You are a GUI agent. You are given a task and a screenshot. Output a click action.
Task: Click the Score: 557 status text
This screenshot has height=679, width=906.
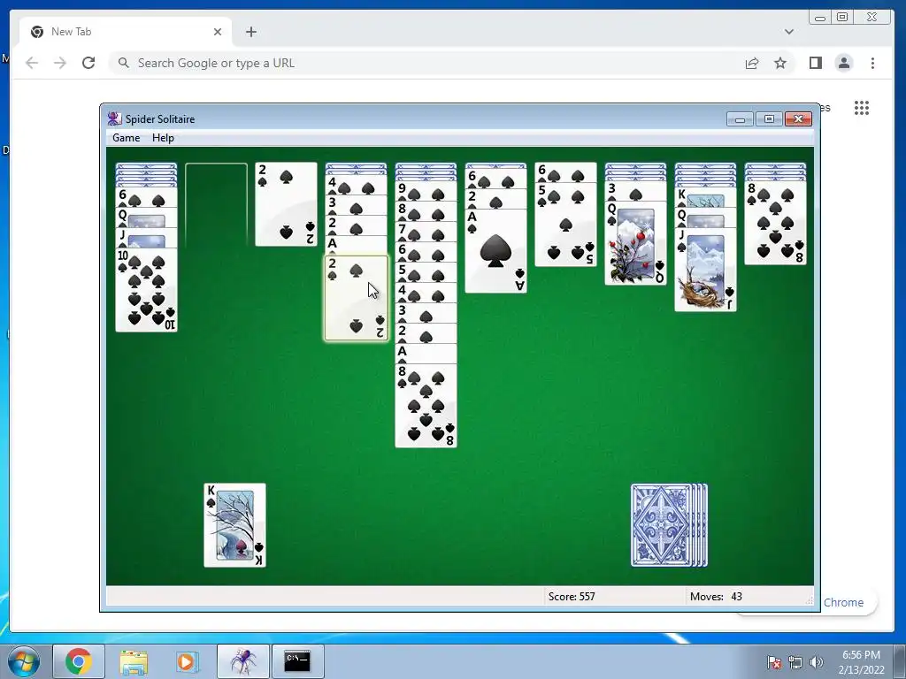click(572, 597)
